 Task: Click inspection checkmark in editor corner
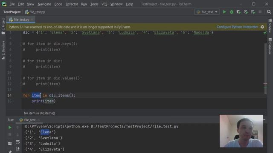tap(265, 33)
